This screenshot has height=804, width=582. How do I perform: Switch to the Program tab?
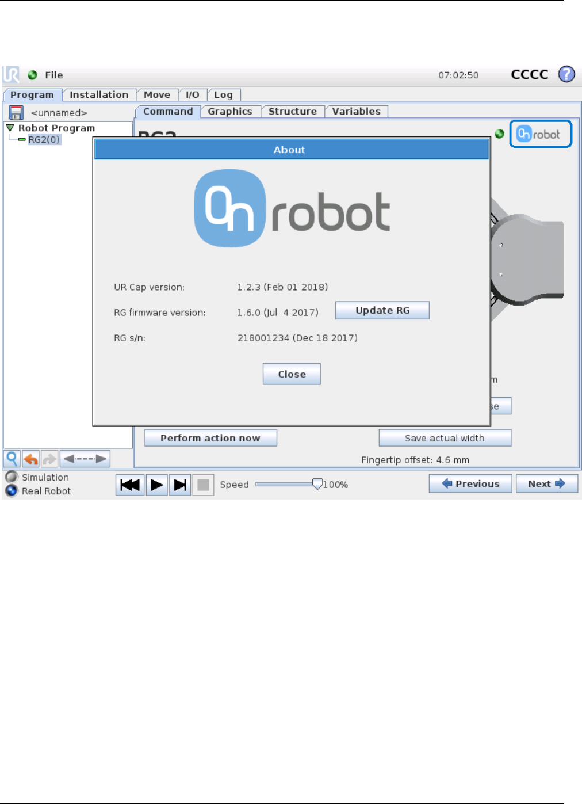coord(32,95)
